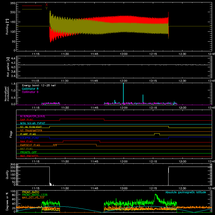Viewport: 215px width, 215px height.
Task: Click the 1.5 value on modulation y-axis
Action: point(13,84)
